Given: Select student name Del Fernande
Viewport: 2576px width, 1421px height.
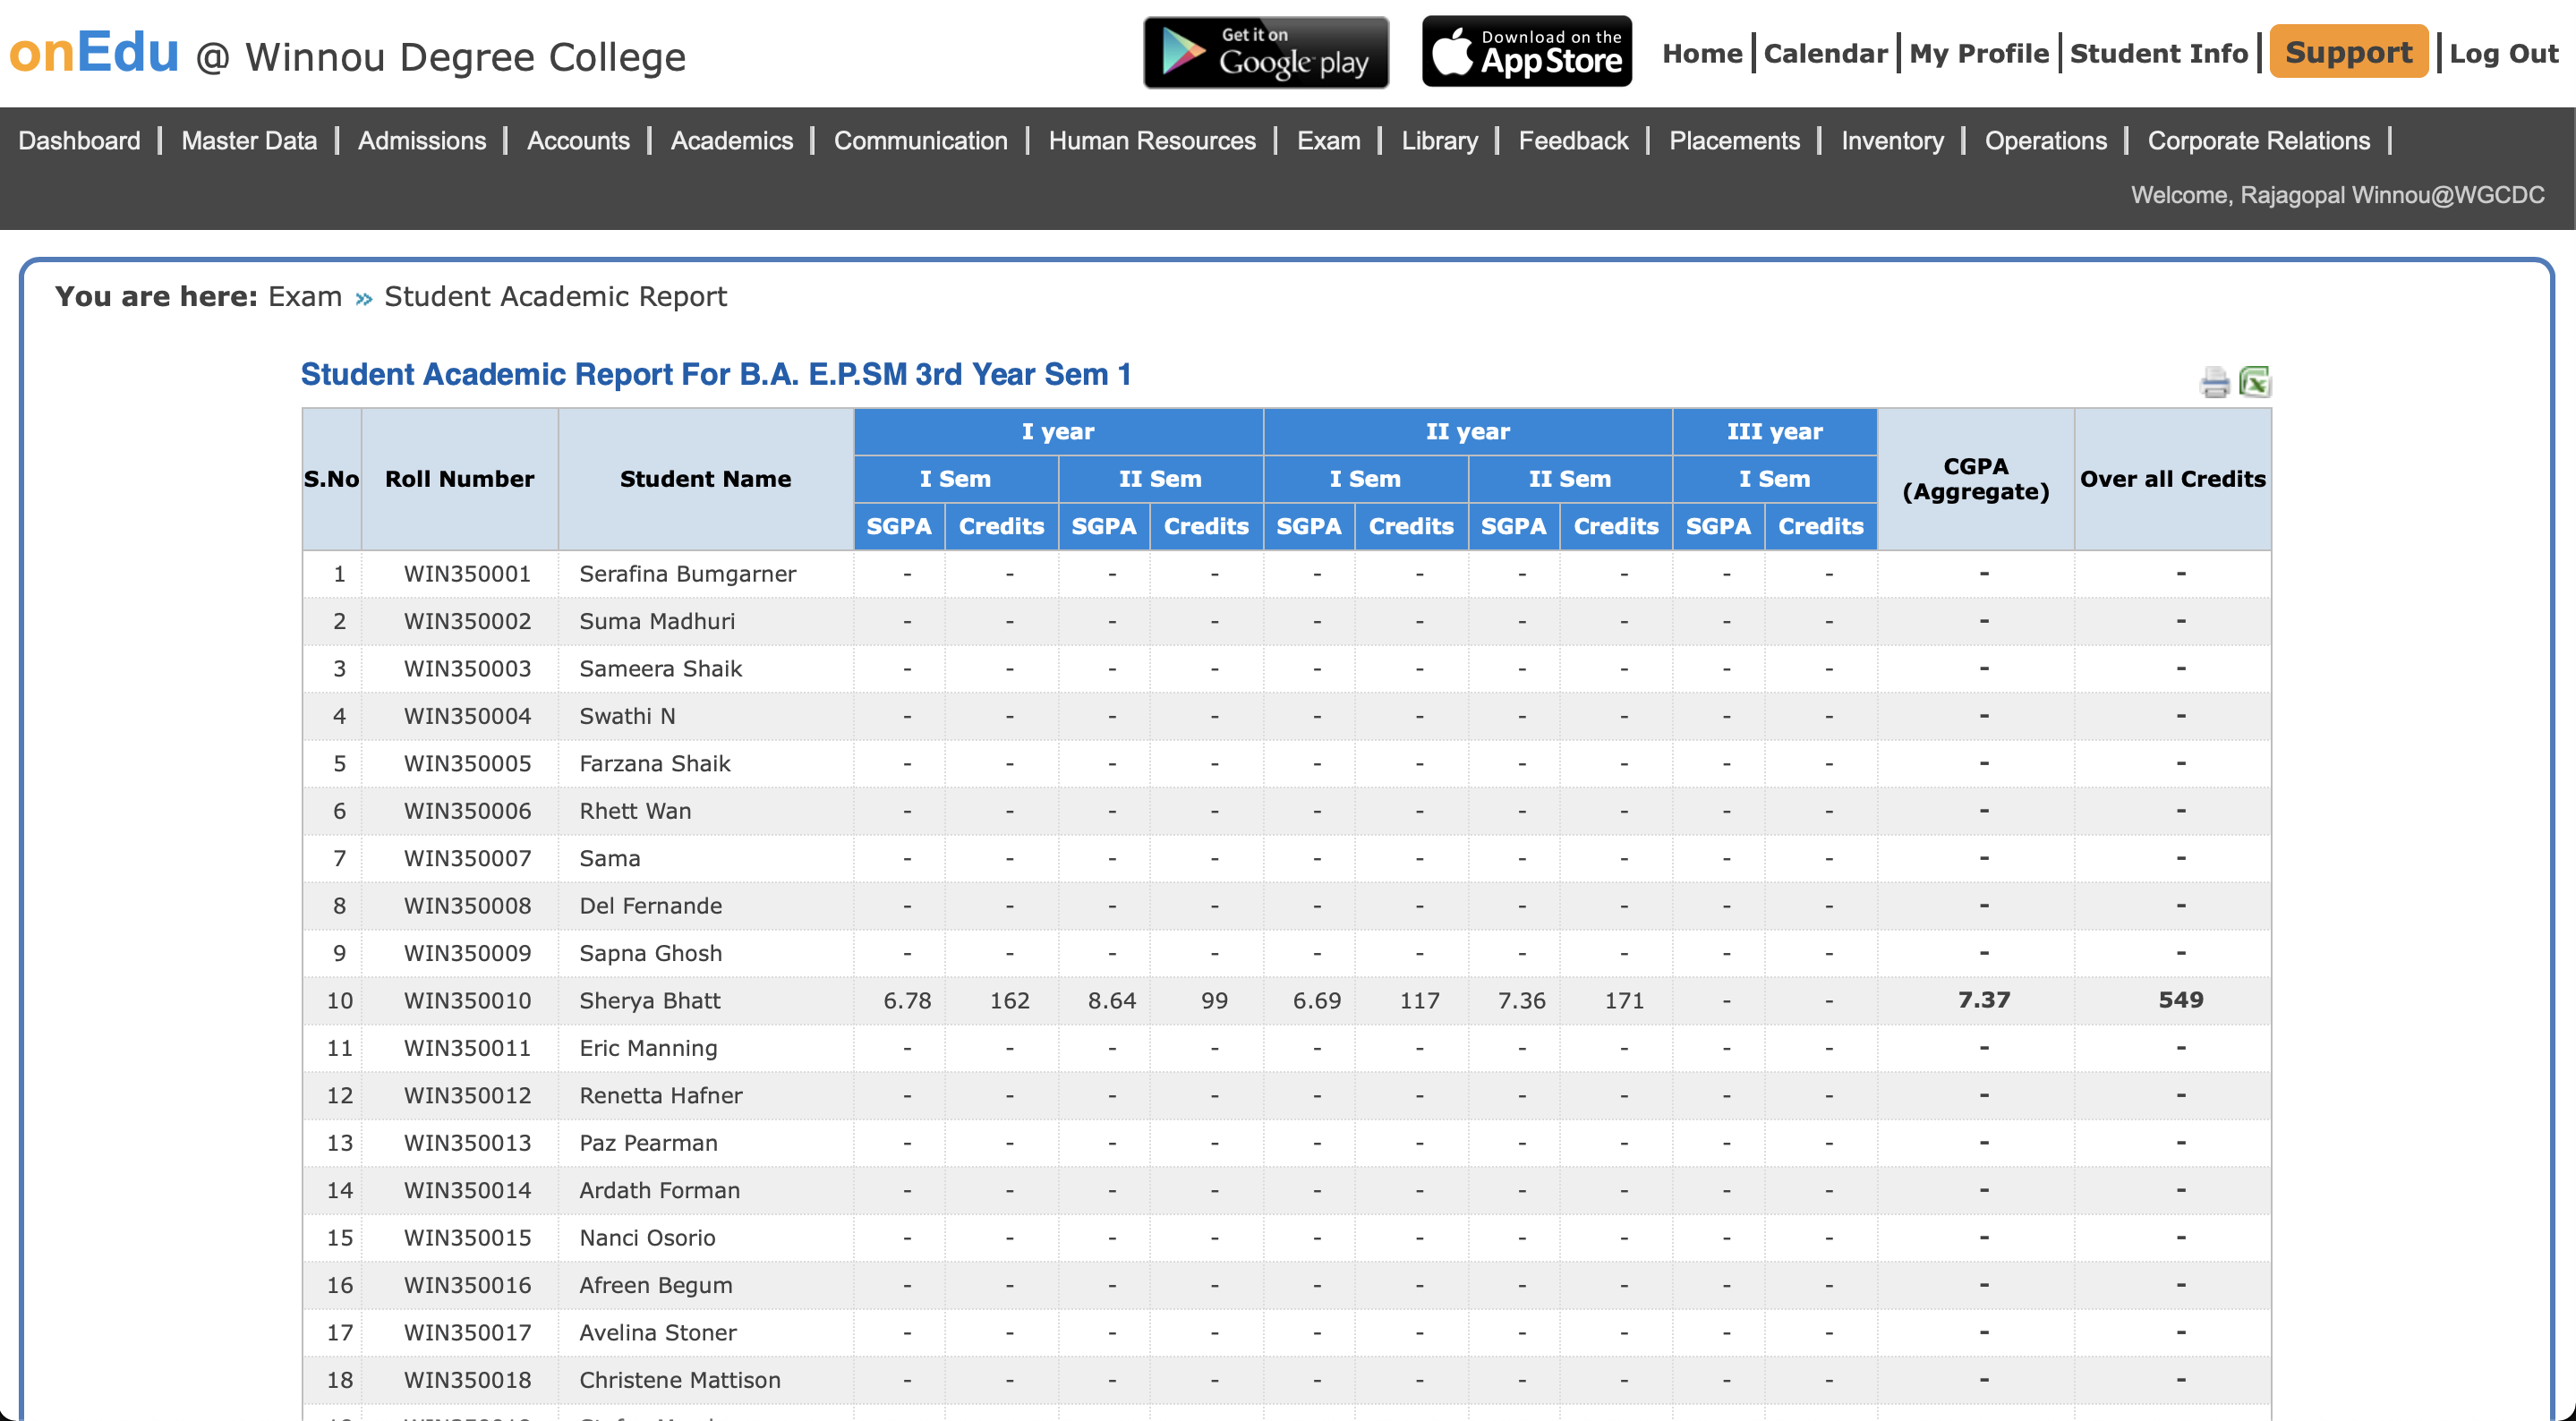Looking at the screenshot, I should 651,906.
